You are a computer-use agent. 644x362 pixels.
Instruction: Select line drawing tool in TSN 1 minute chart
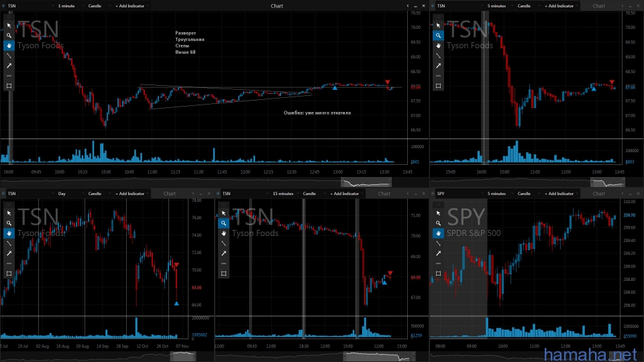coord(9,56)
